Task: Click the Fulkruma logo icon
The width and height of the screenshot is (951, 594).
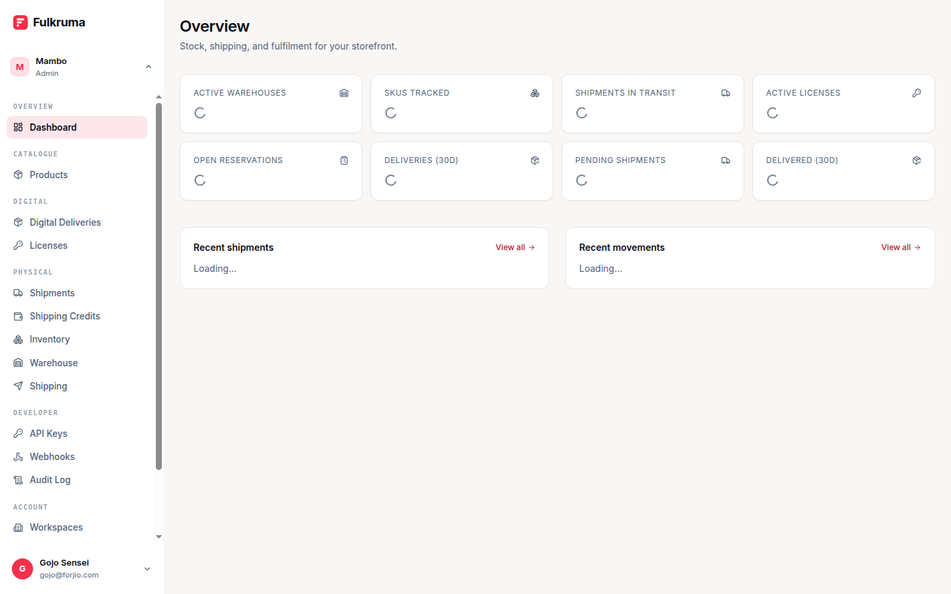Action: tap(20, 22)
